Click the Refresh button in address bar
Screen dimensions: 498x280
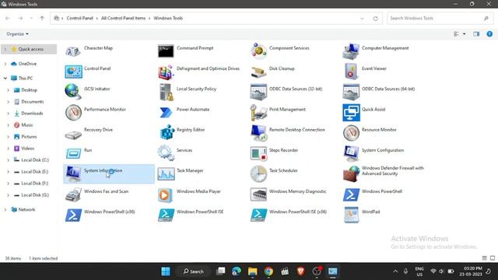point(375,19)
